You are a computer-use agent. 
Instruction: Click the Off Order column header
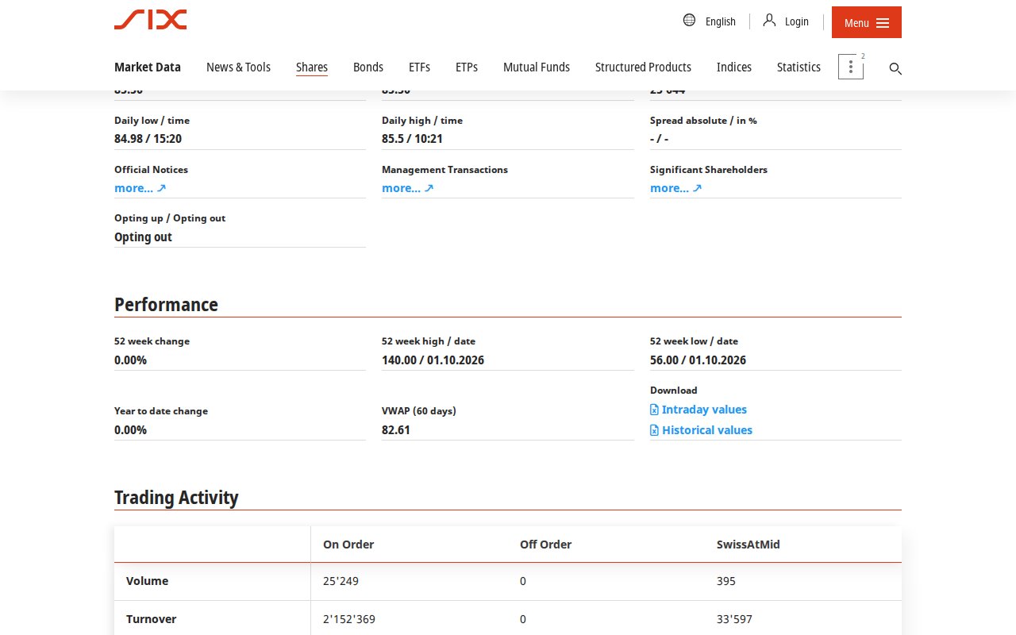pyautogui.click(x=545, y=545)
